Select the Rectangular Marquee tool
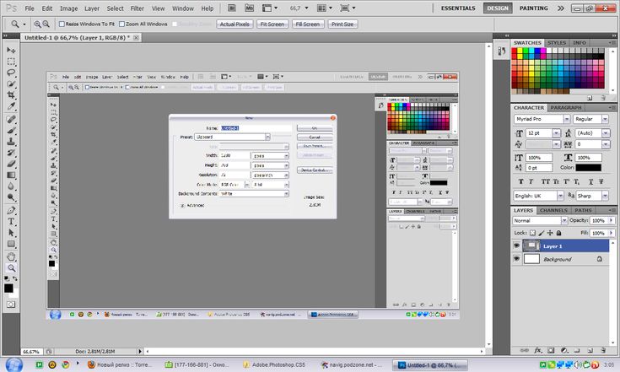Viewport: 620px width, 372px height. tap(12, 62)
